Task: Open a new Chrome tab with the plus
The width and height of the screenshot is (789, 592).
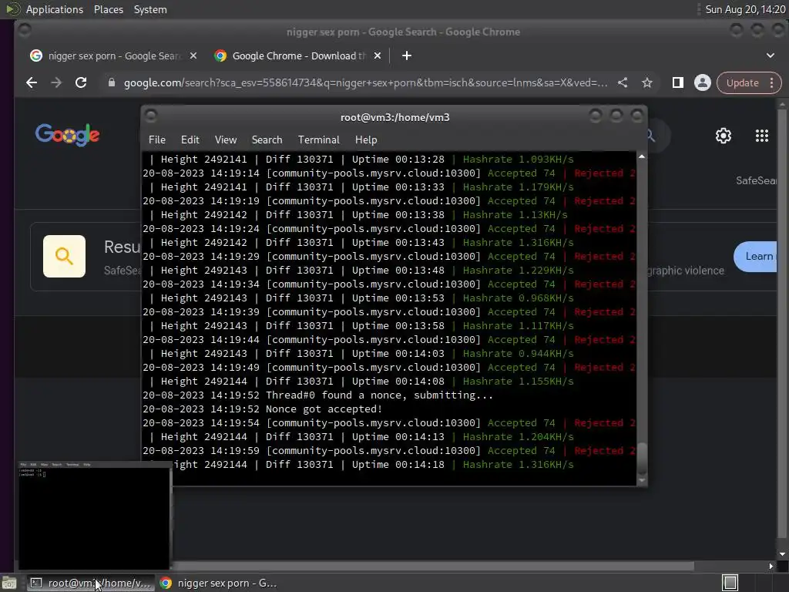Action: tap(407, 55)
